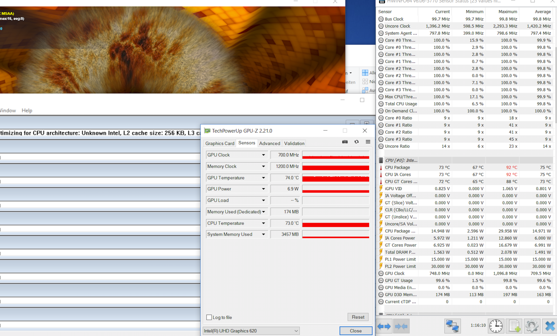Select the GPU D3D Mem... row
The width and height of the screenshot is (557, 336).
click(465, 295)
